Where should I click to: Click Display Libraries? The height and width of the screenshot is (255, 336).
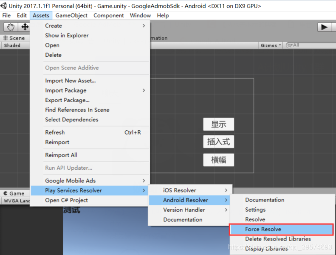pyautogui.click(x=282, y=249)
